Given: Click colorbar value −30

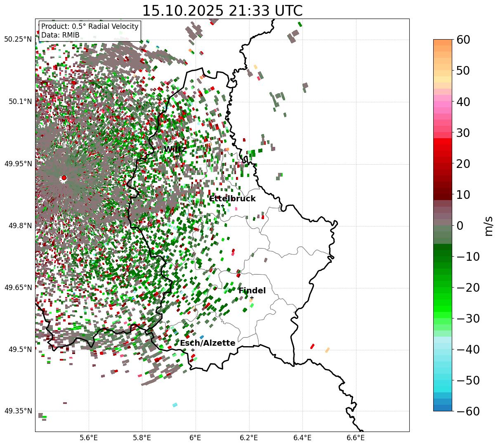Looking at the screenshot, I should [x=468, y=318].
